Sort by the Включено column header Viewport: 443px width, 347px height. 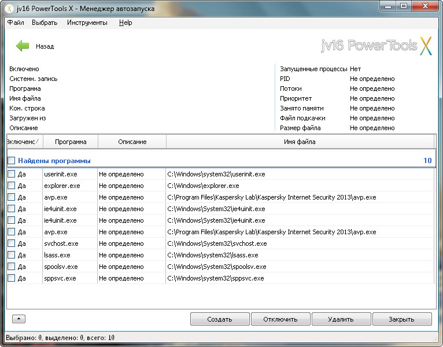click(x=25, y=142)
